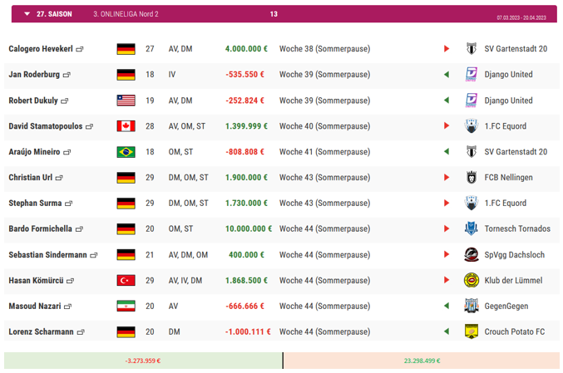Click the income total bar 23.298.499 €
The image size is (563, 373).
[422, 361]
